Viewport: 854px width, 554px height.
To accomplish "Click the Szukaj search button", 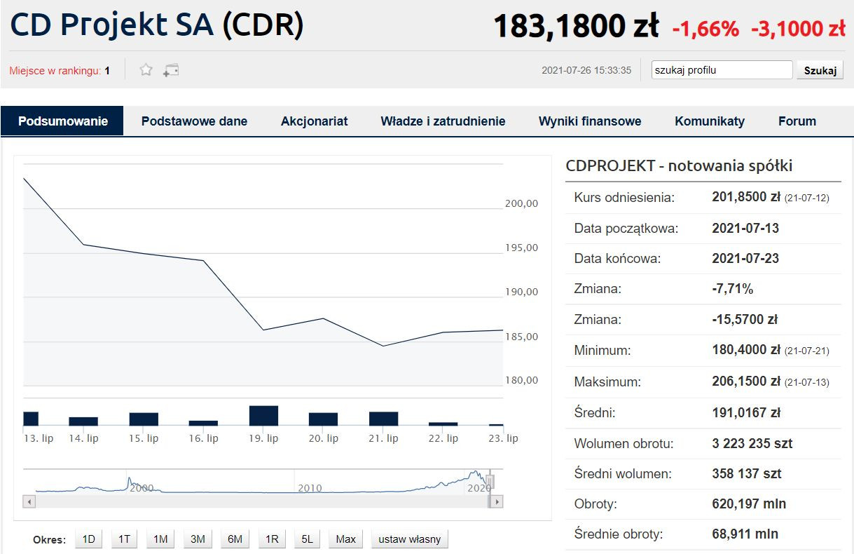I will [x=820, y=70].
